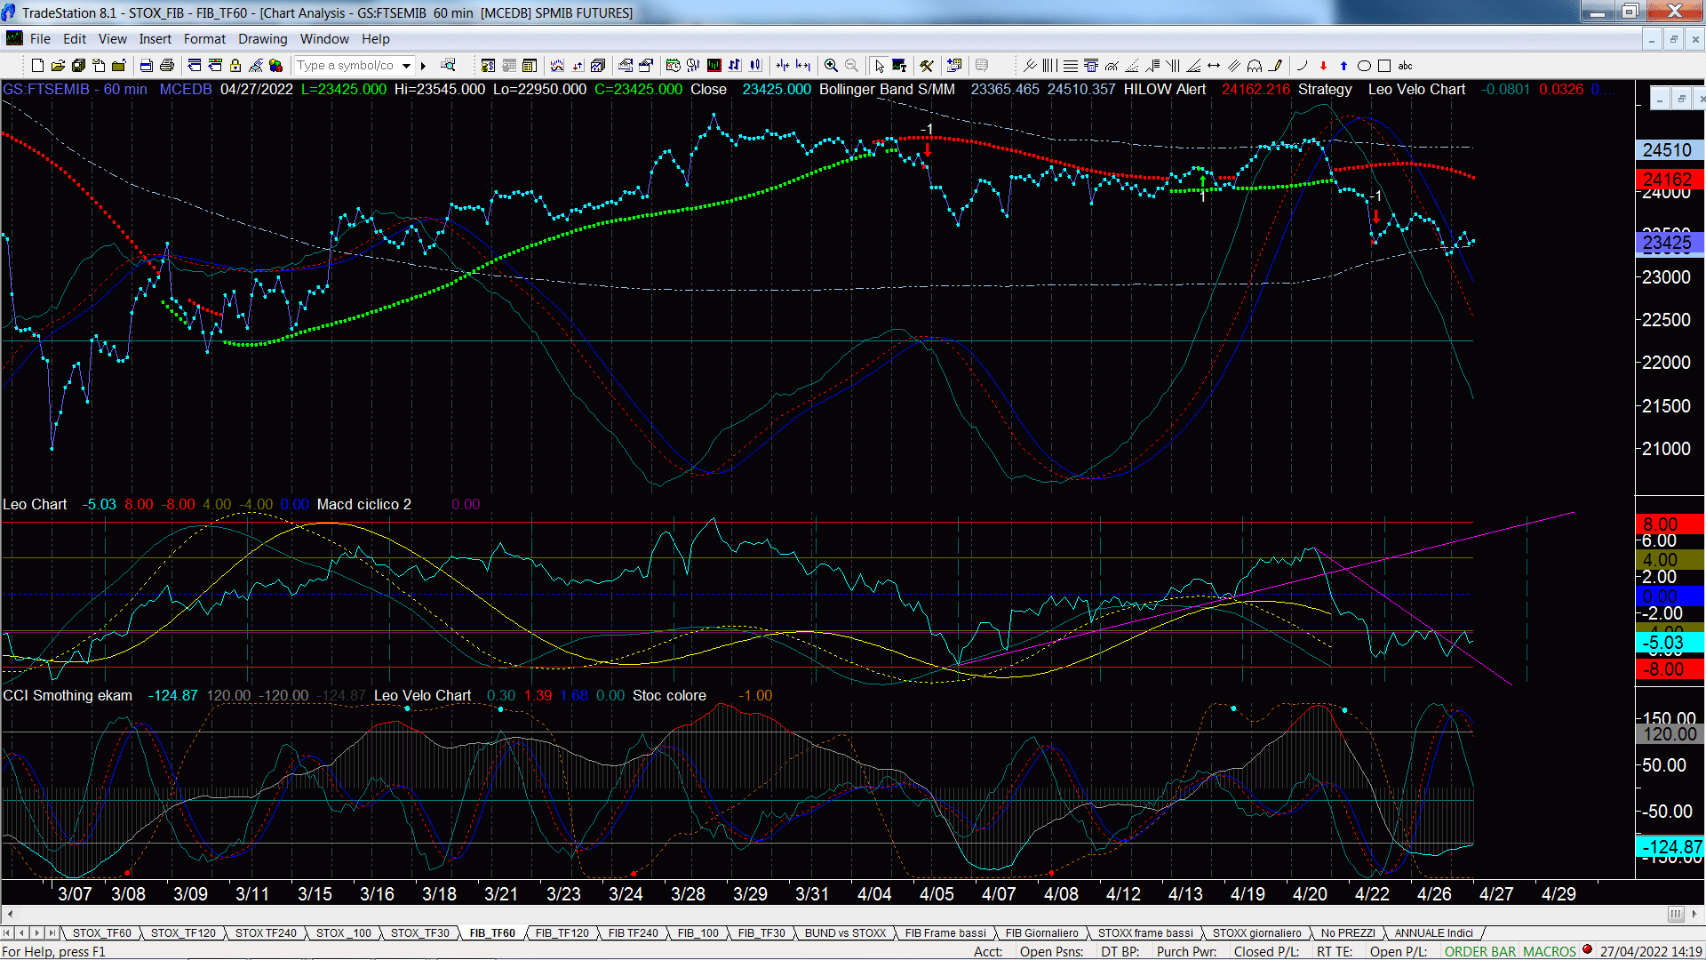
Task: Select the yellow pencil trendline tool
Action: click(1275, 66)
